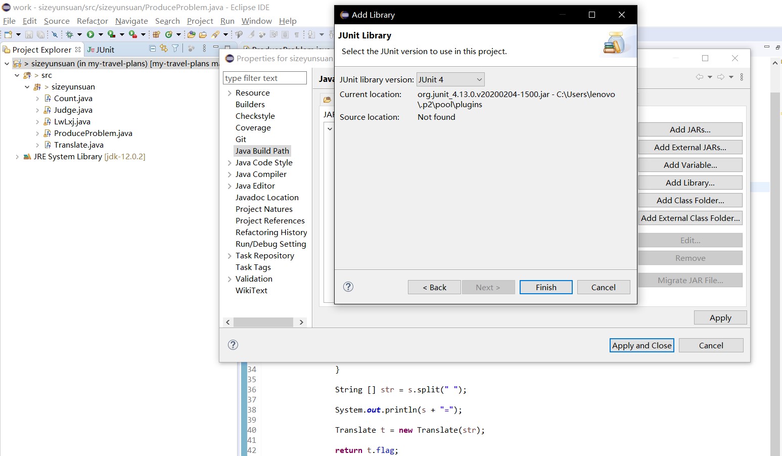Expand the Validation category

[229, 279]
